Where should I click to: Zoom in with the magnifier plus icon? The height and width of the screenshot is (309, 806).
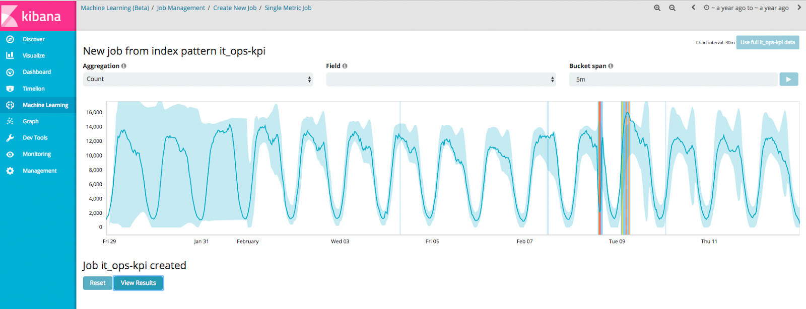pyautogui.click(x=657, y=8)
